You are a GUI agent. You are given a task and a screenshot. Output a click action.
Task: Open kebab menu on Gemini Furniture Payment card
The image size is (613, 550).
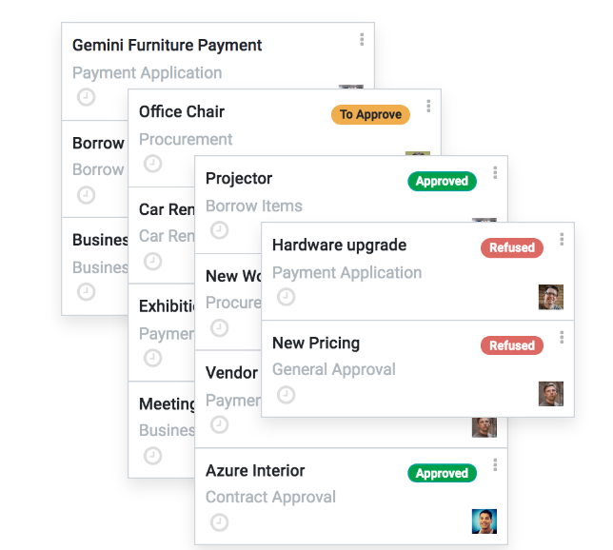pyautogui.click(x=362, y=39)
